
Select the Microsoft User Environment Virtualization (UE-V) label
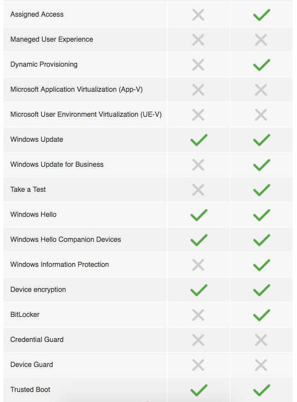(x=86, y=115)
